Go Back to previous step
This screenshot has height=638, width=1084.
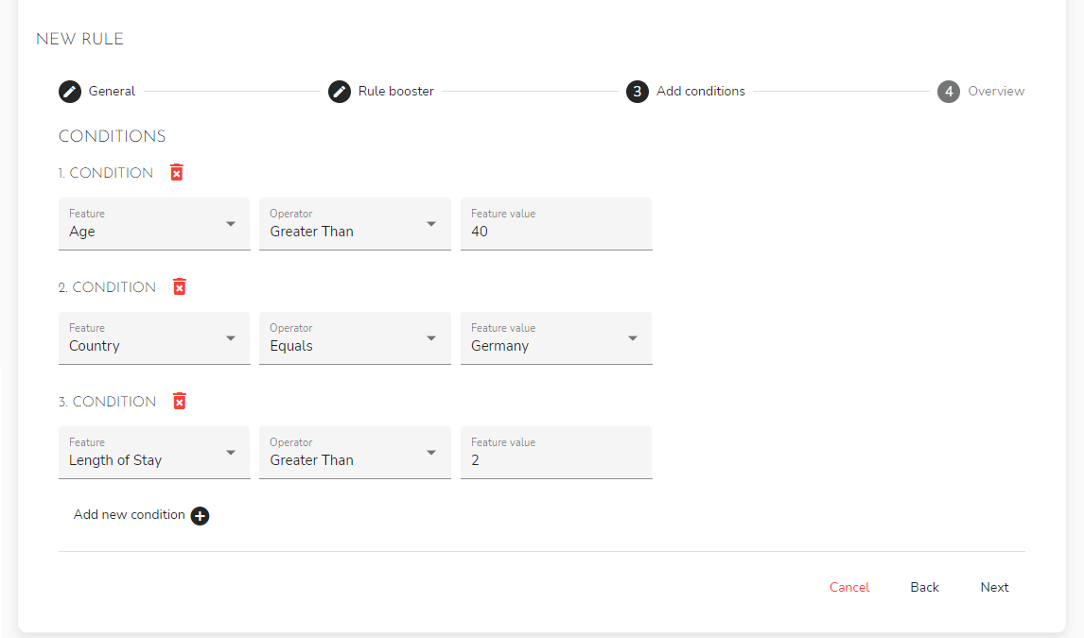(924, 587)
